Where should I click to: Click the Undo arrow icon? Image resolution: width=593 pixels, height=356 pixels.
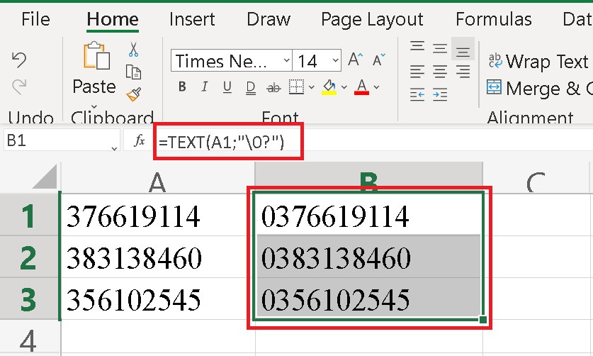19,60
